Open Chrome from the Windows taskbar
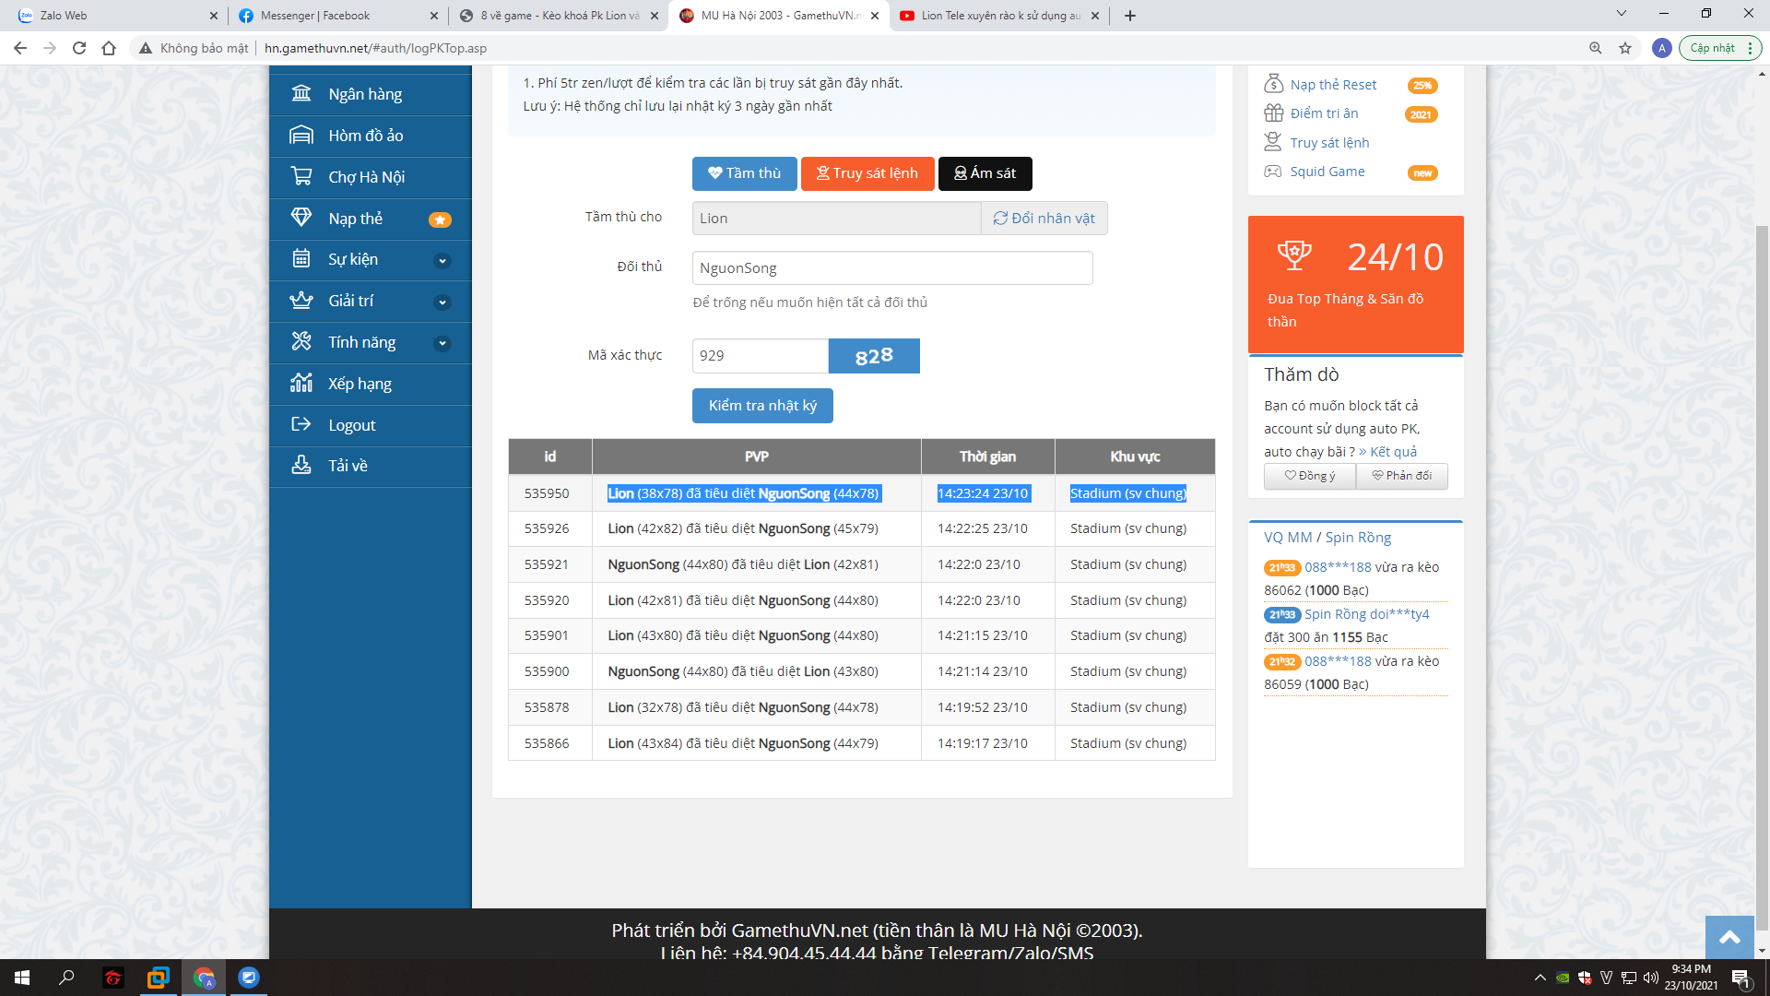The image size is (1770, 996). 204,978
